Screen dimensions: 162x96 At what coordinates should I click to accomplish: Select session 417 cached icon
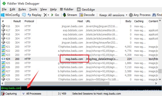[3, 30]
